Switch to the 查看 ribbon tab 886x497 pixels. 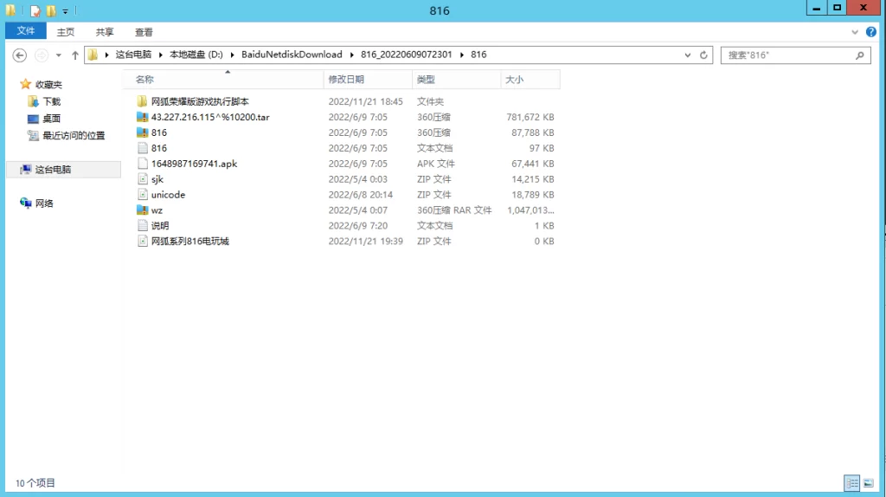pyautogui.click(x=144, y=32)
